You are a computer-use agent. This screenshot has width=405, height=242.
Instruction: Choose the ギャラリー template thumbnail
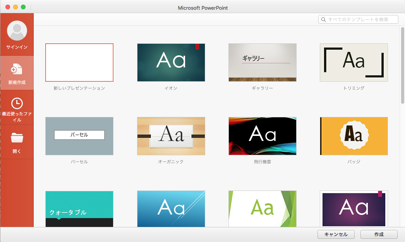[x=263, y=62]
